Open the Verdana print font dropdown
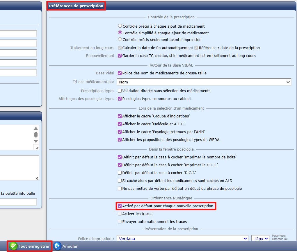The image size is (297, 252). point(182,239)
